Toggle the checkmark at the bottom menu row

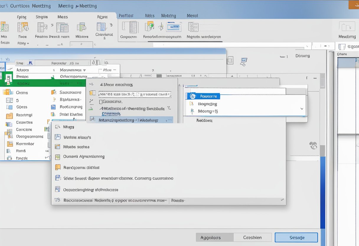pyautogui.click(x=282, y=200)
